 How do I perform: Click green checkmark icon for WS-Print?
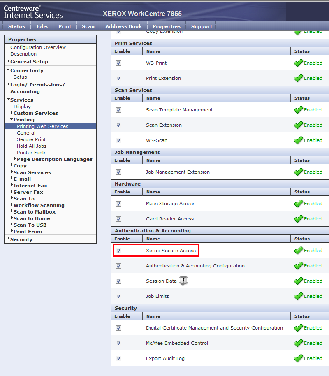298,63
